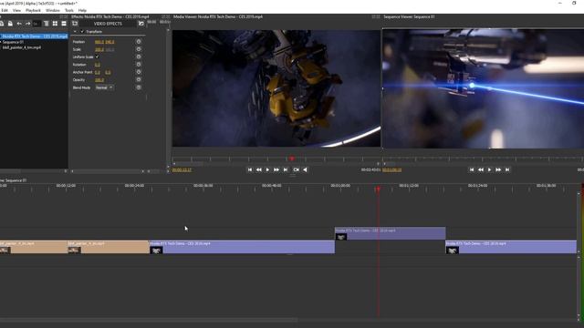Click the stopwatch icon for Blend Mode
The height and width of the screenshot is (328, 584).
(139, 87)
